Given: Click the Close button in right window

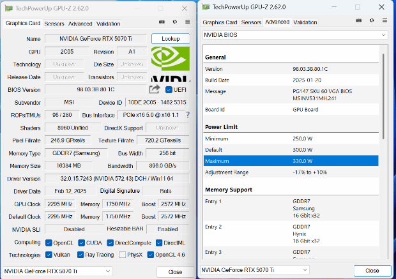Looking at the screenshot, I should (372, 271).
